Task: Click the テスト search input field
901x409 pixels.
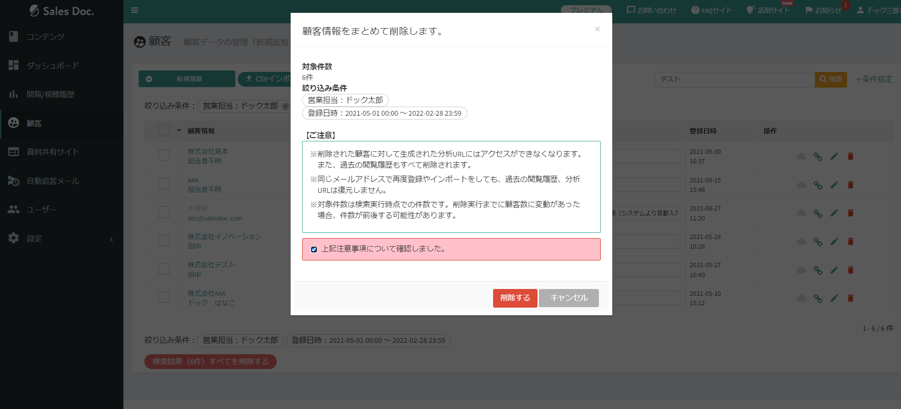Action: pyautogui.click(x=734, y=80)
